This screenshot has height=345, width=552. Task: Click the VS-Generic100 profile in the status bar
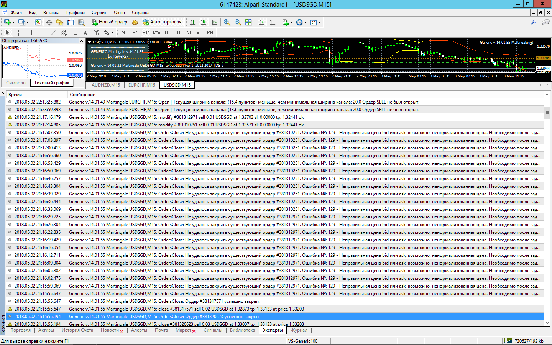click(303, 341)
